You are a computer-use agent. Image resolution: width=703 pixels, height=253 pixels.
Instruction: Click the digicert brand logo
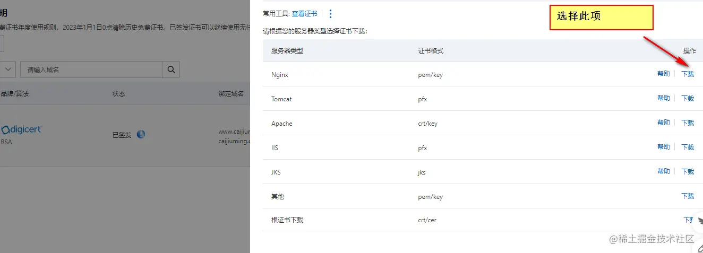(x=22, y=129)
